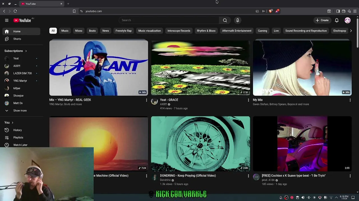The height and width of the screenshot is (201, 359).
Task: Open the Wi-Fi network tray icon
Action: point(331,198)
